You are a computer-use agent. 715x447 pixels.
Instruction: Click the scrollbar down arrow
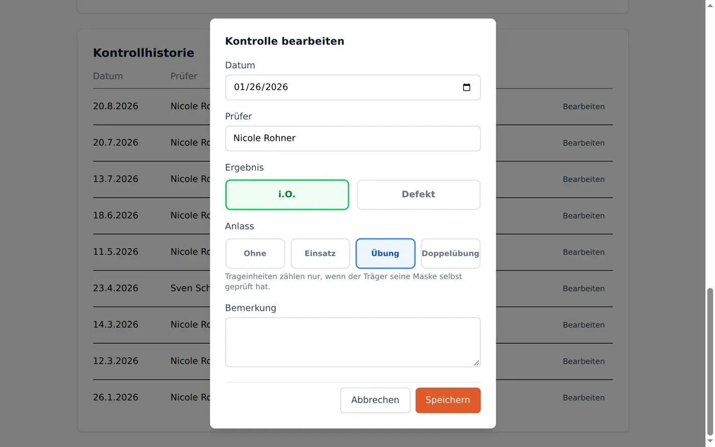click(710, 441)
